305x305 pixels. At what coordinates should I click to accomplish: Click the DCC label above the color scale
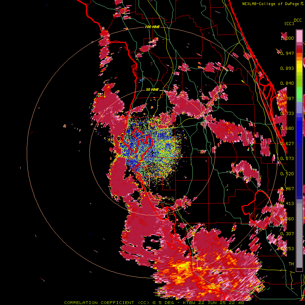[298, 20]
